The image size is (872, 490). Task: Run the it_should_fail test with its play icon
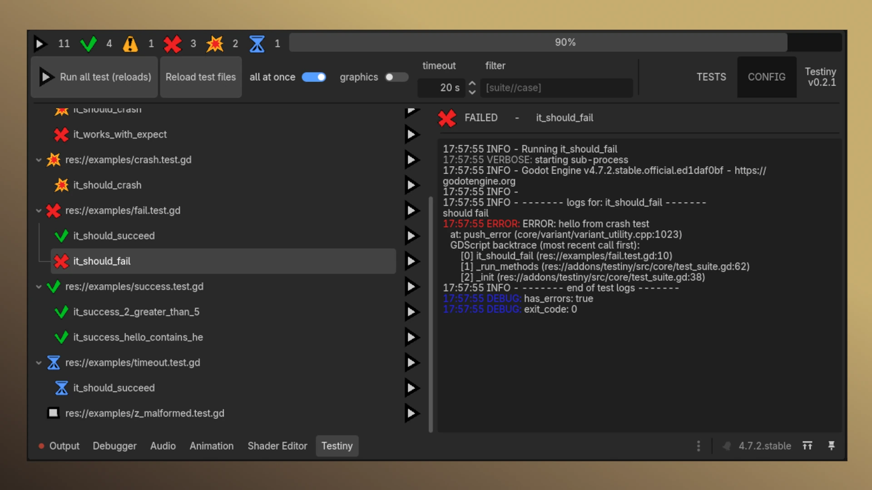click(411, 261)
